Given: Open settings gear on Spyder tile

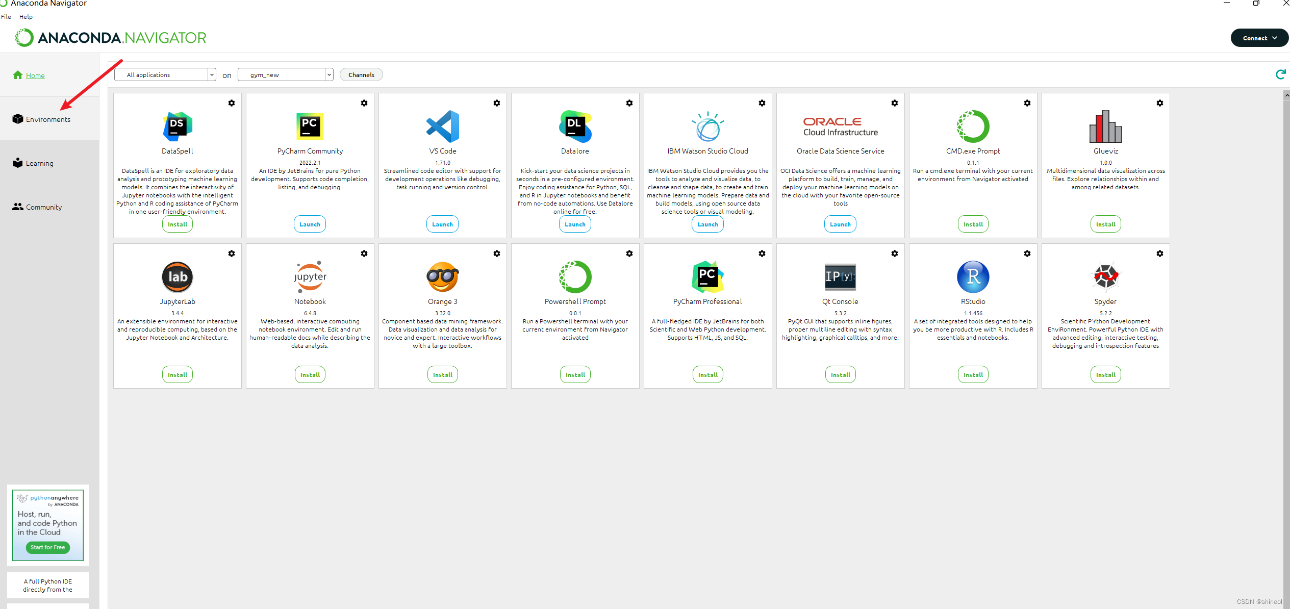Looking at the screenshot, I should pyautogui.click(x=1159, y=253).
